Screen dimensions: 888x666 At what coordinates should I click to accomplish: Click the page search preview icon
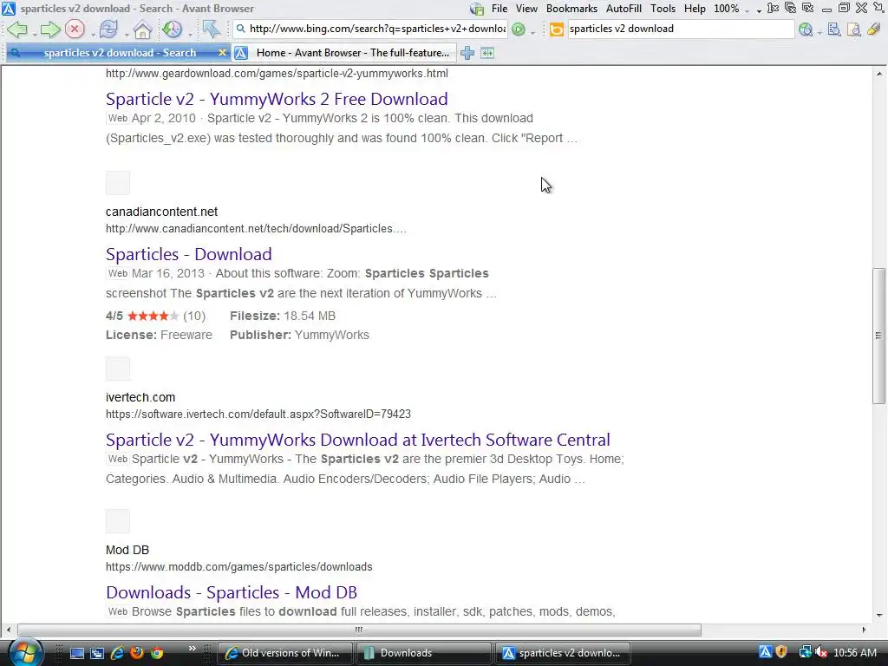[853, 29]
